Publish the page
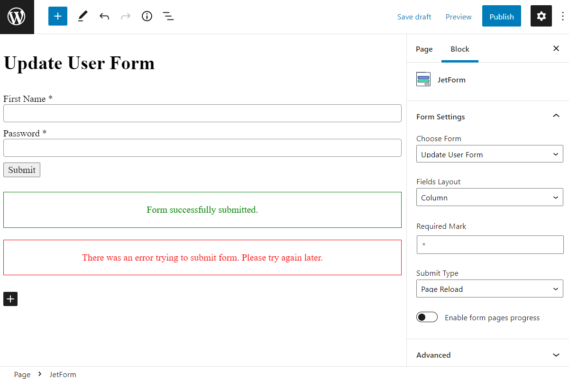Screen dimensions: 569x379 pos(501,16)
